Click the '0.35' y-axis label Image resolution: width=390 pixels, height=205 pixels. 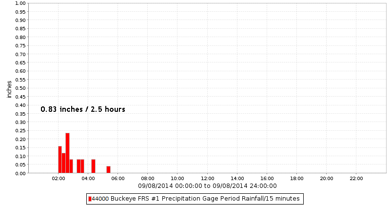[x=20, y=114]
